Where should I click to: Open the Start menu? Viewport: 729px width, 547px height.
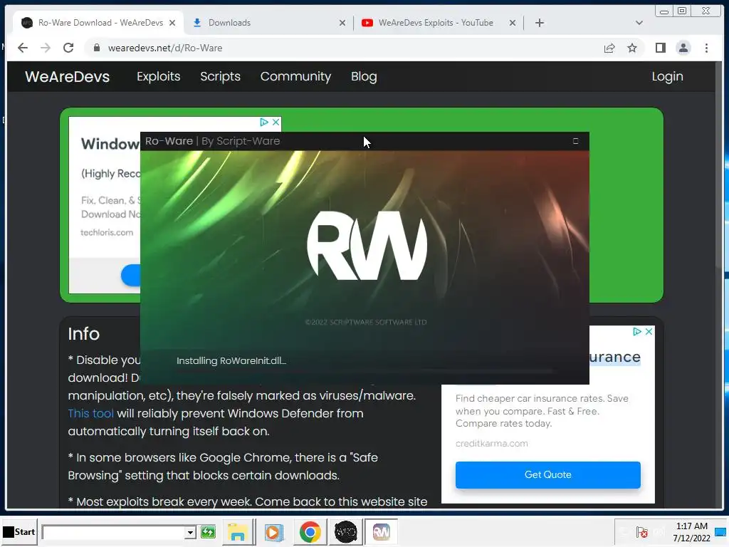pos(19,531)
